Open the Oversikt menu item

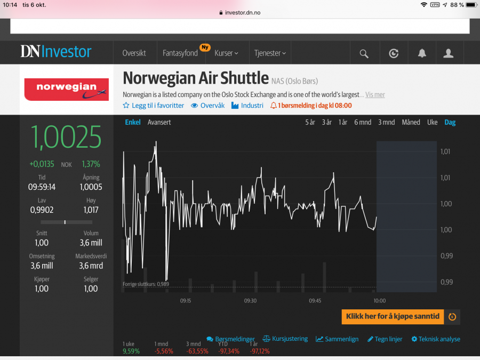pyautogui.click(x=134, y=53)
